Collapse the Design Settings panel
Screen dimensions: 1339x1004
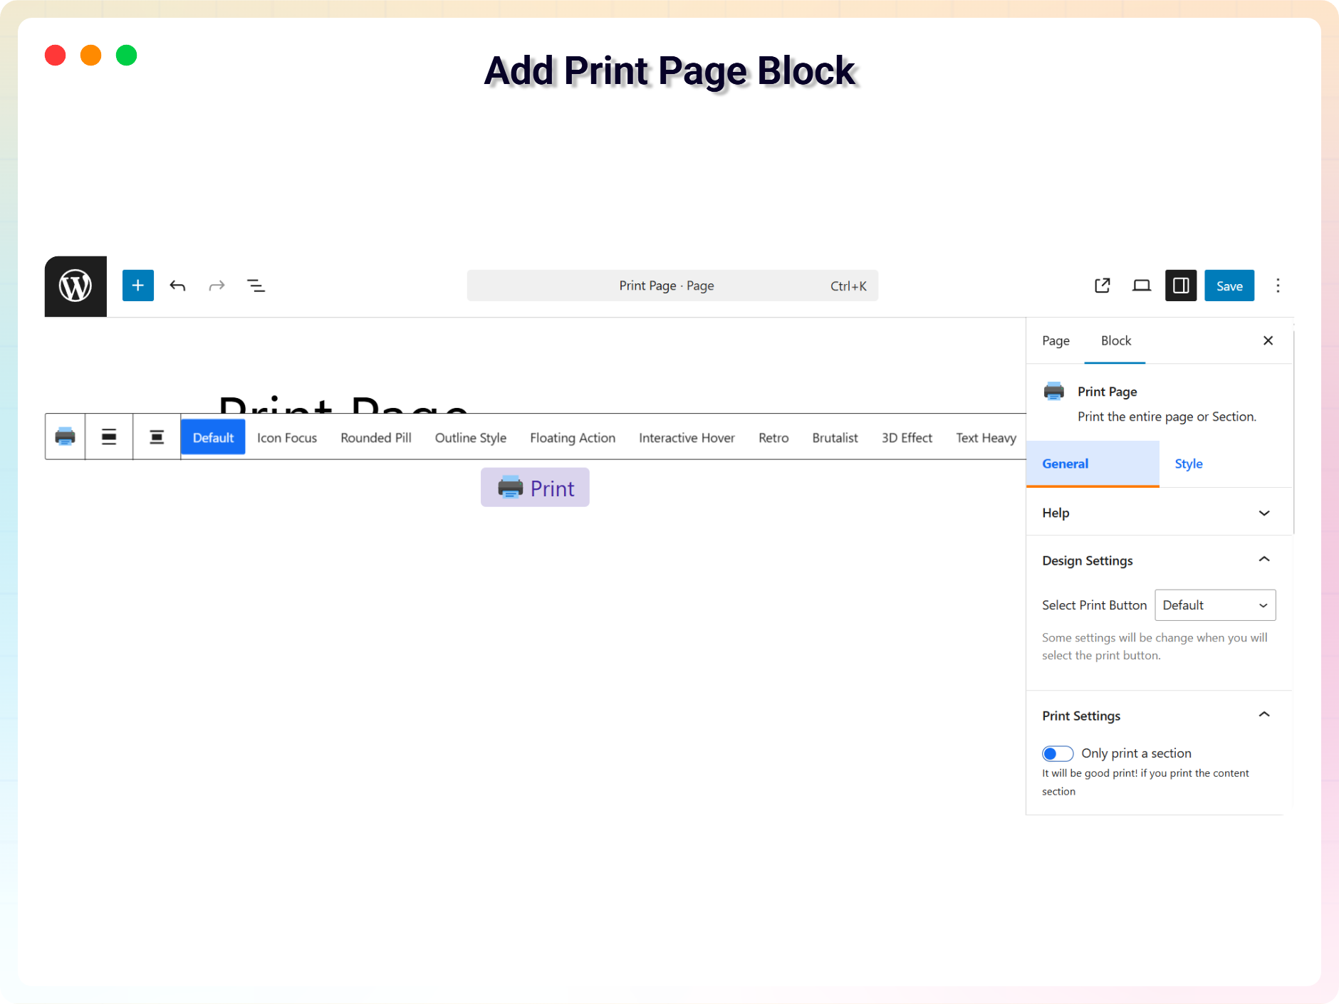(1264, 560)
